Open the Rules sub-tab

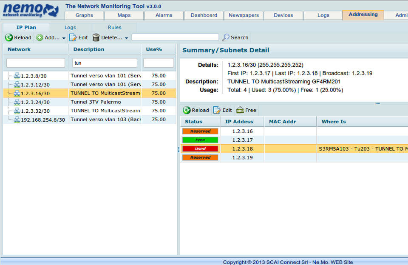[114, 28]
